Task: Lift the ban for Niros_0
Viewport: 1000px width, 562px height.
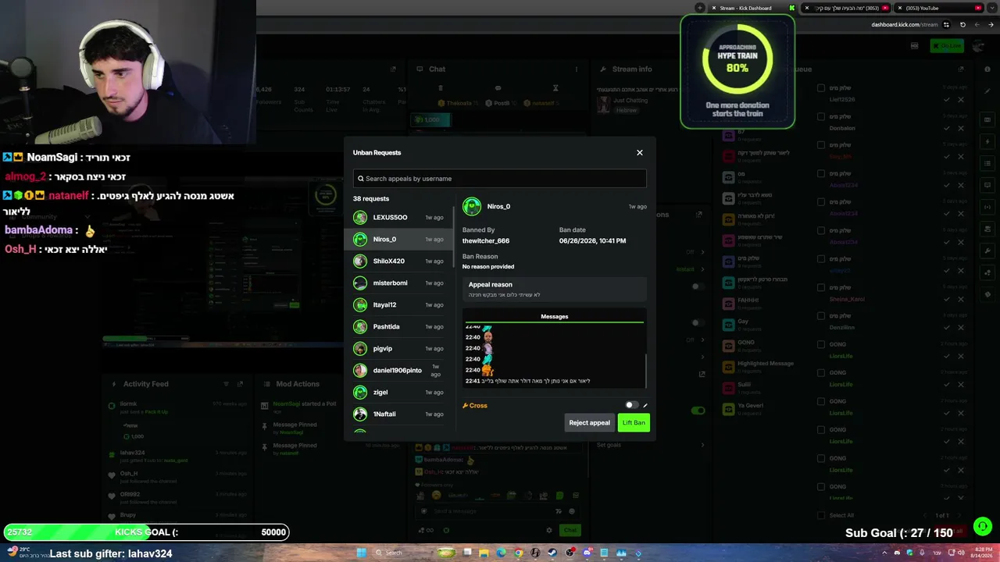Action: [634, 423]
